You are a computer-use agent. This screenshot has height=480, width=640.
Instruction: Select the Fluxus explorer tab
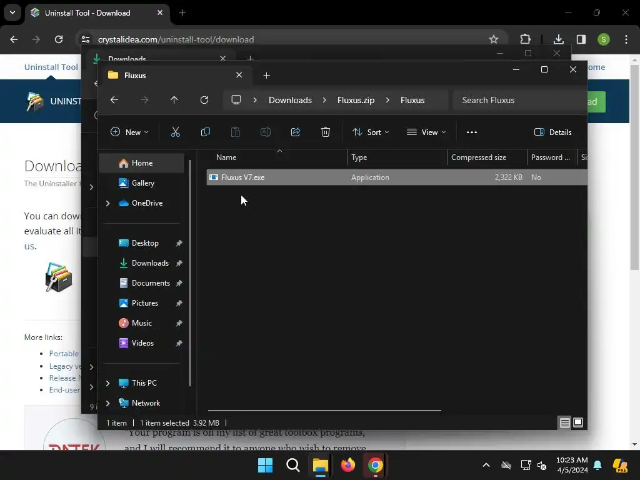[x=176, y=75]
